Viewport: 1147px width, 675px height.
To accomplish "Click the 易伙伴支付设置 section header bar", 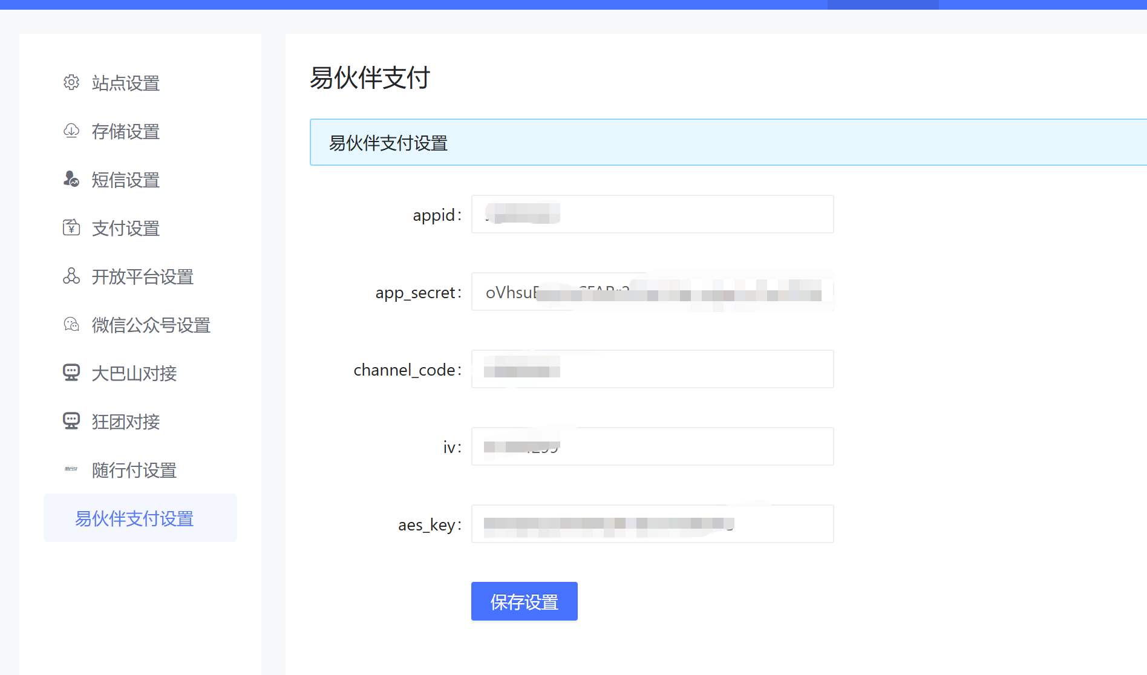I will tap(726, 143).
